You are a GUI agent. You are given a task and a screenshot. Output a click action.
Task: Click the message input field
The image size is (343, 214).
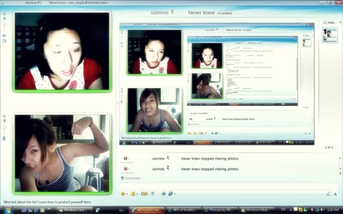(x=228, y=186)
